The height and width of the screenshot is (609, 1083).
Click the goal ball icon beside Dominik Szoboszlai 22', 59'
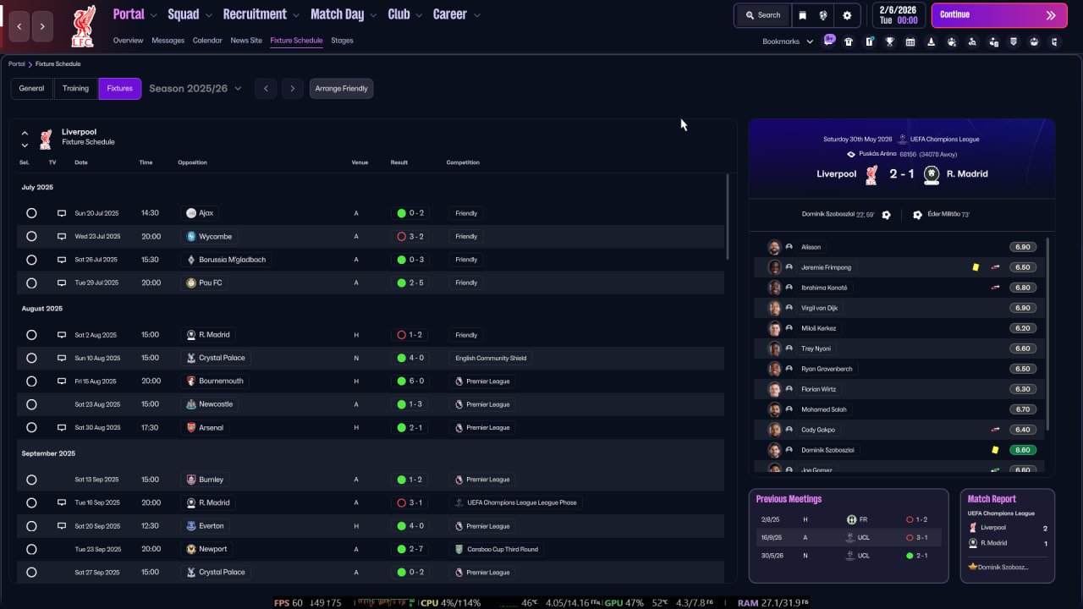[886, 215]
